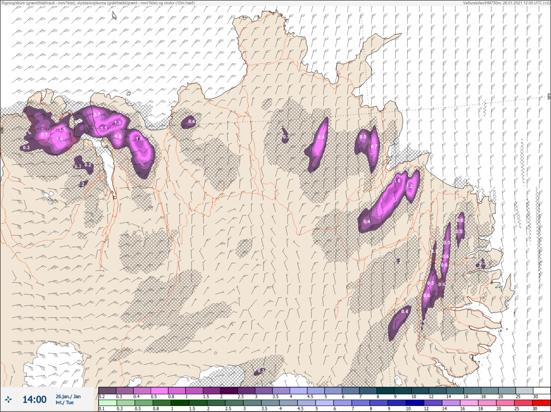Select lower legend red swatch after 30

click(542, 403)
